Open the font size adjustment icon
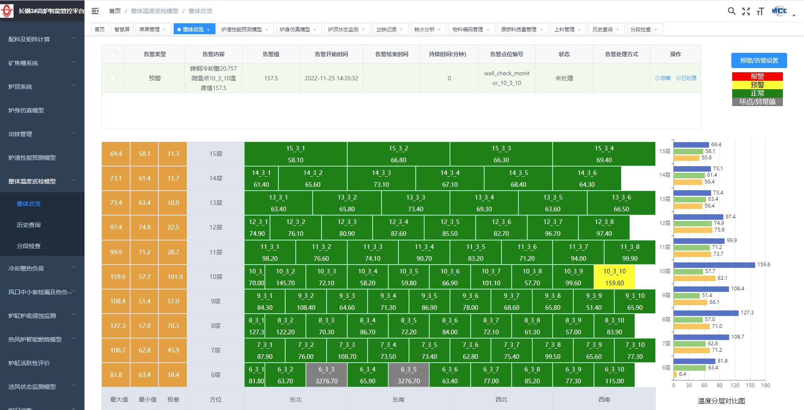 coord(760,11)
